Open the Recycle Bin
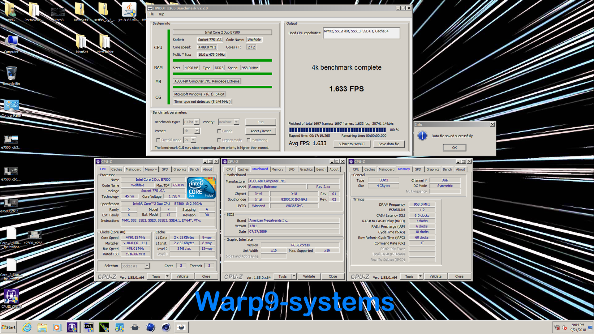 [x=11, y=76]
